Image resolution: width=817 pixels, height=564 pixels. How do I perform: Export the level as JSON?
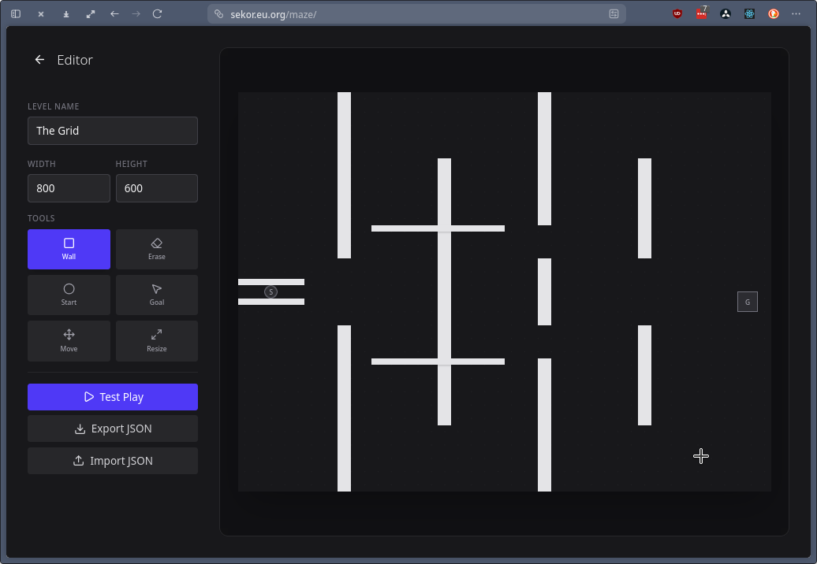click(113, 429)
